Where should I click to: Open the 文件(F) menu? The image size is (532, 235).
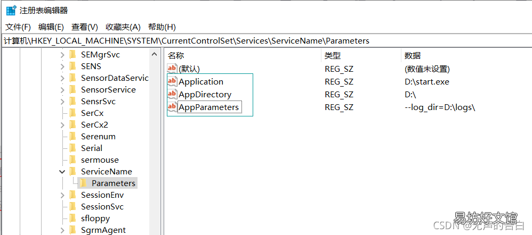tap(18, 27)
